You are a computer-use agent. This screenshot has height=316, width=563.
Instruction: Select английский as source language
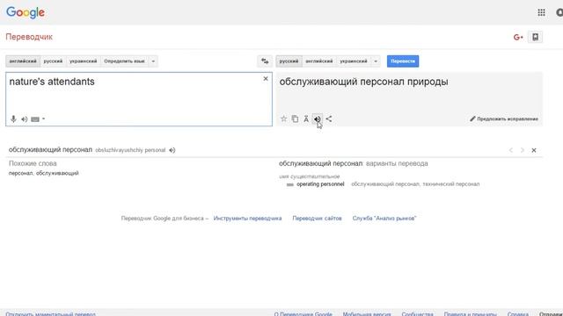coord(23,61)
